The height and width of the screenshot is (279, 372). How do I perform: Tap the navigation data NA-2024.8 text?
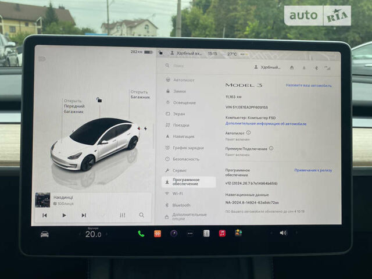252,202
